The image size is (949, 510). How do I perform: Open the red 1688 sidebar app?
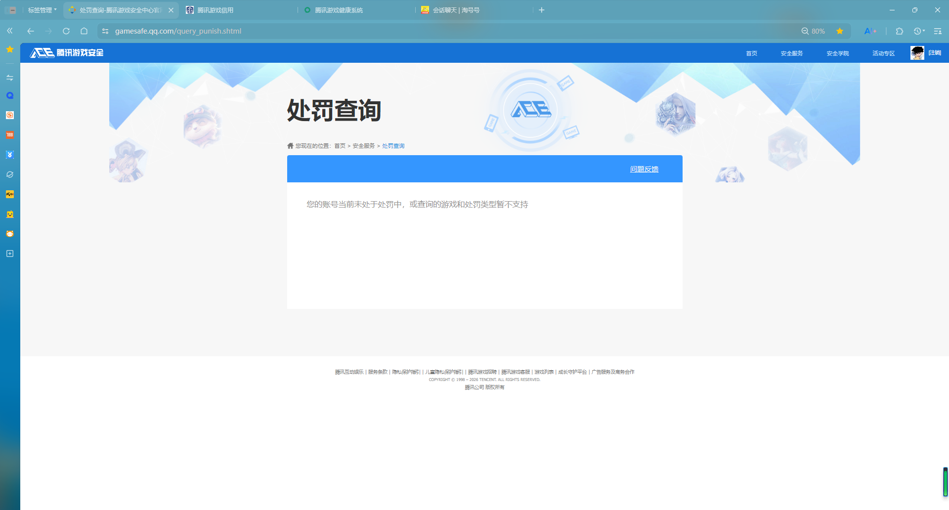(x=10, y=135)
